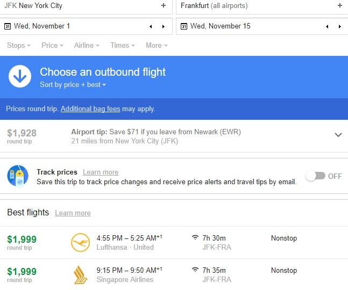Click the plus icon beside JFK New York City
Viewport: 348px width, 290px height.
point(164,6)
